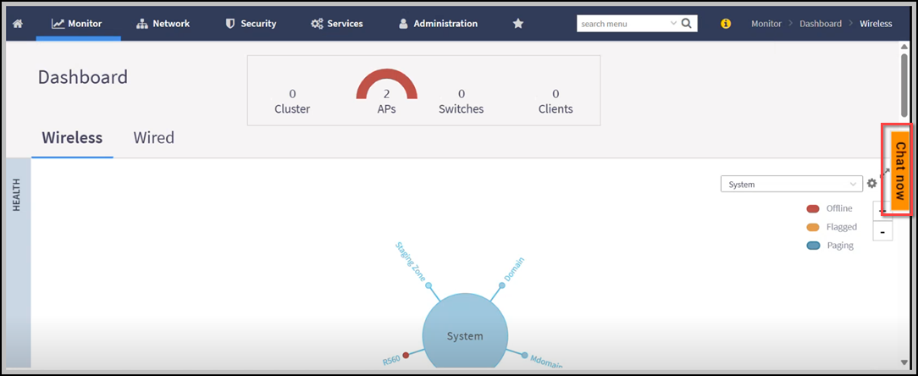
Task: Click the vertical scrollbar thumb
Action: (904, 86)
